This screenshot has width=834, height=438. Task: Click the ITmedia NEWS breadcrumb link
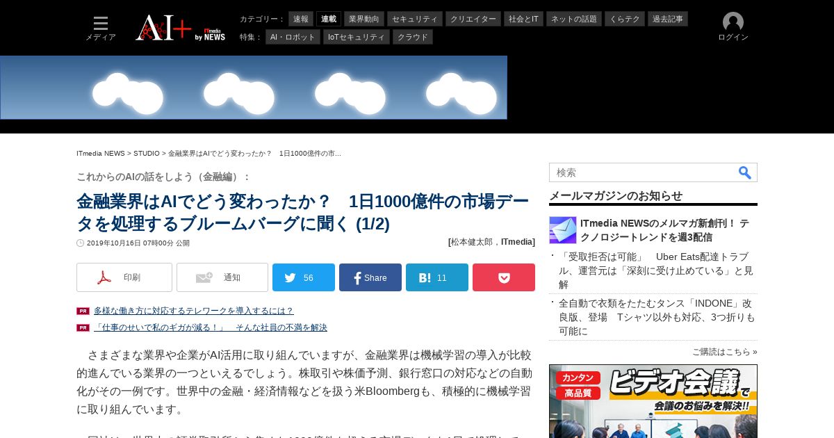(101, 153)
